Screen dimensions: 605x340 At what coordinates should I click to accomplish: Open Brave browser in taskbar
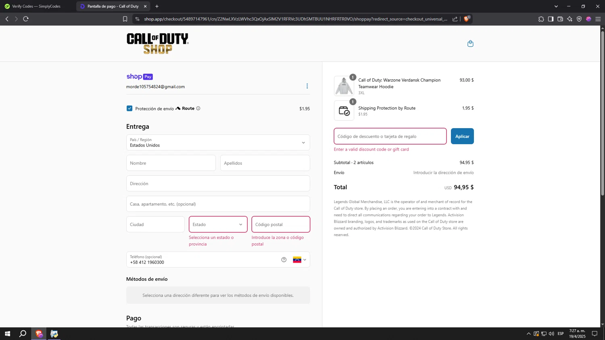(x=39, y=334)
